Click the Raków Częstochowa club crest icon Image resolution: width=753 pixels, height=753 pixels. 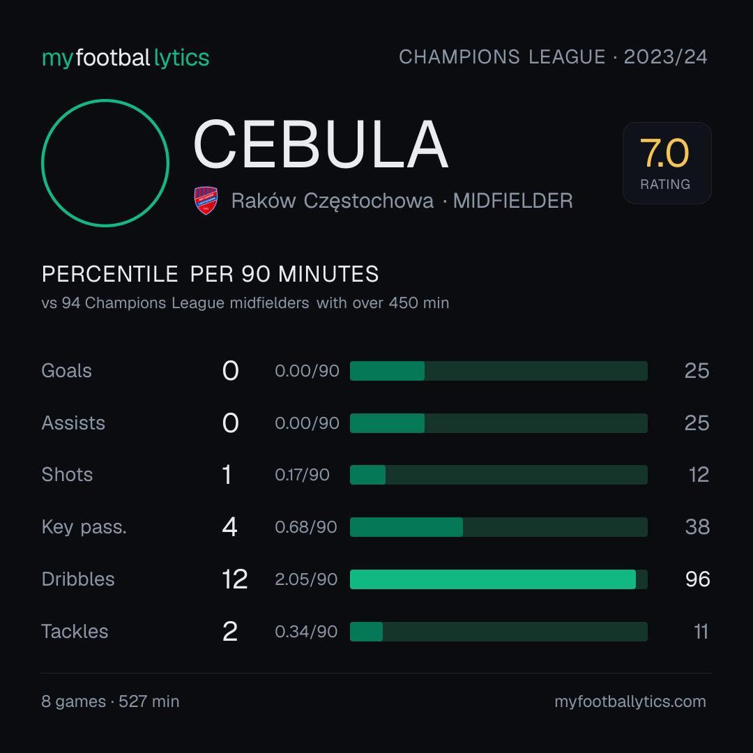coord(206,200)
